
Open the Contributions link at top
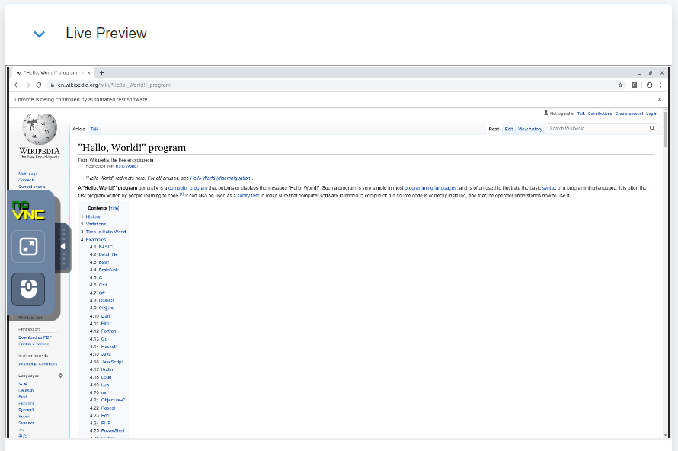tap(600, 114)
